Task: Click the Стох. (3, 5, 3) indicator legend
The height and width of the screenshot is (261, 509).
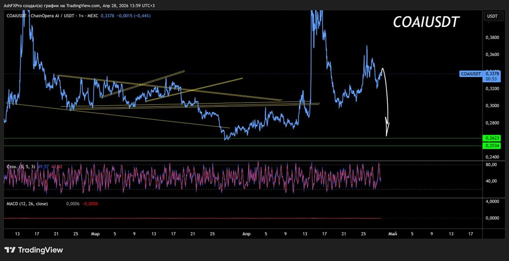Action: coord(21,167)
